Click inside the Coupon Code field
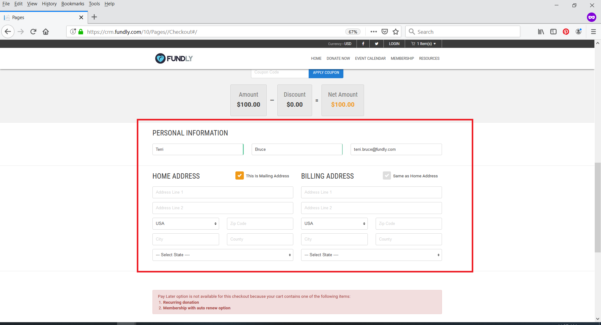 click(280, 72)
